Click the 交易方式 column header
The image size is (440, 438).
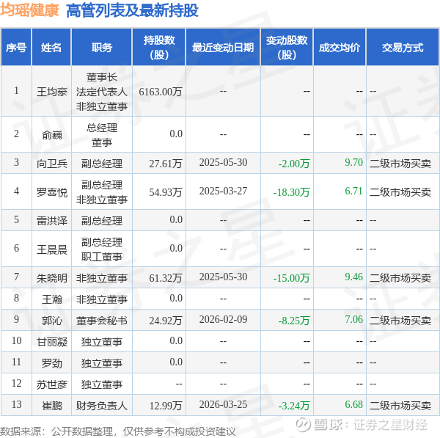tap(403, 47)
